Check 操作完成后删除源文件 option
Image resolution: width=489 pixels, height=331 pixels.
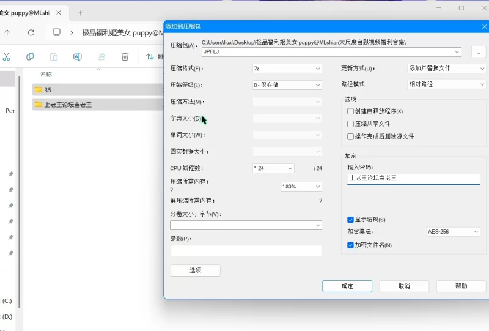point(350,136)
